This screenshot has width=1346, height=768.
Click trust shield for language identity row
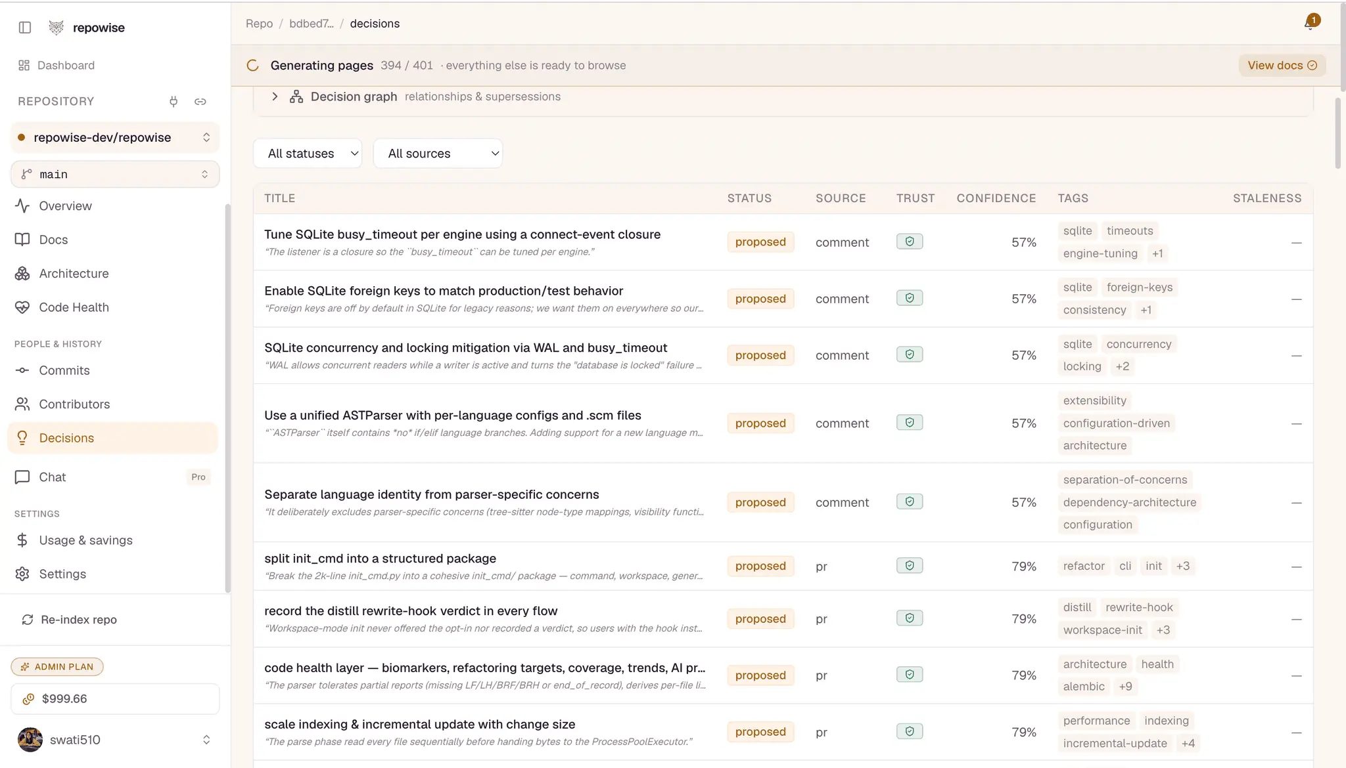pos(910,501)
